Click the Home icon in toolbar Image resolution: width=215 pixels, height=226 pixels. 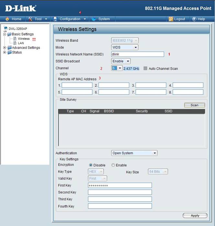(x=7, y=19)
